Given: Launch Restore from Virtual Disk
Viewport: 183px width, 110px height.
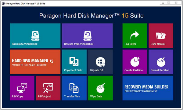Looking at the screenshot, I should pos(88,36).
